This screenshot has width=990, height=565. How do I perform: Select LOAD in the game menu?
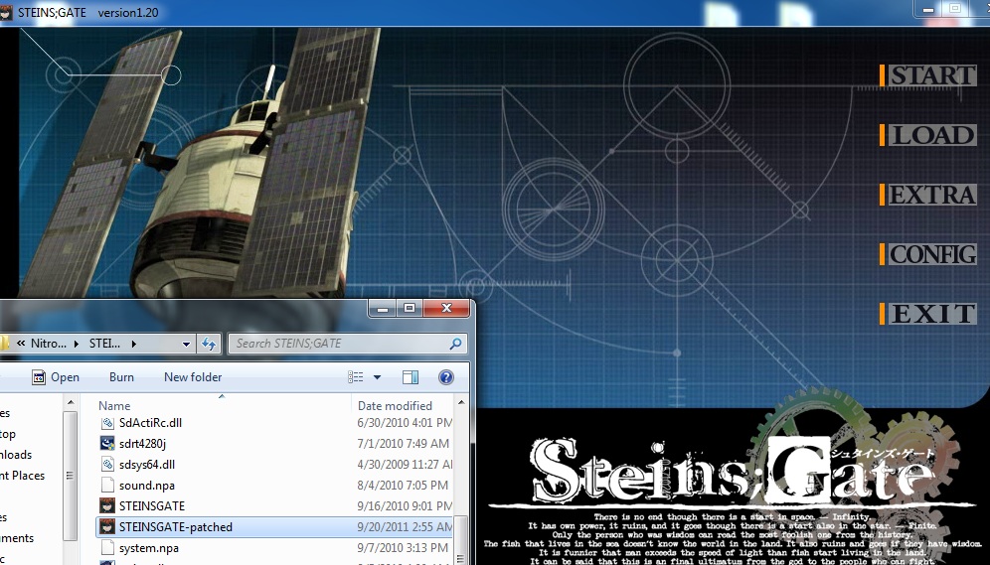pos(932,135)
